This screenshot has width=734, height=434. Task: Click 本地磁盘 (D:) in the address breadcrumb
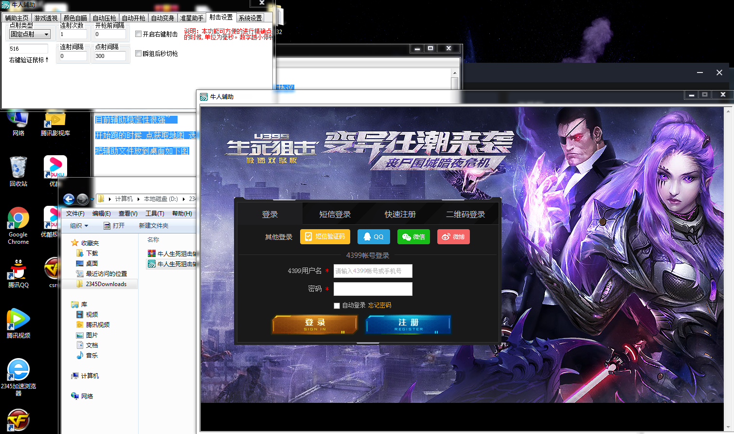pyautogui.click(x=161, y=199)
